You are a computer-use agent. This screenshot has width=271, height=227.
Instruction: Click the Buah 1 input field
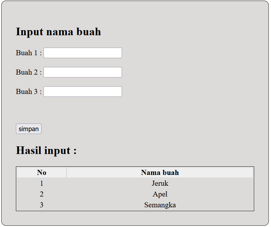click(83, 53)
